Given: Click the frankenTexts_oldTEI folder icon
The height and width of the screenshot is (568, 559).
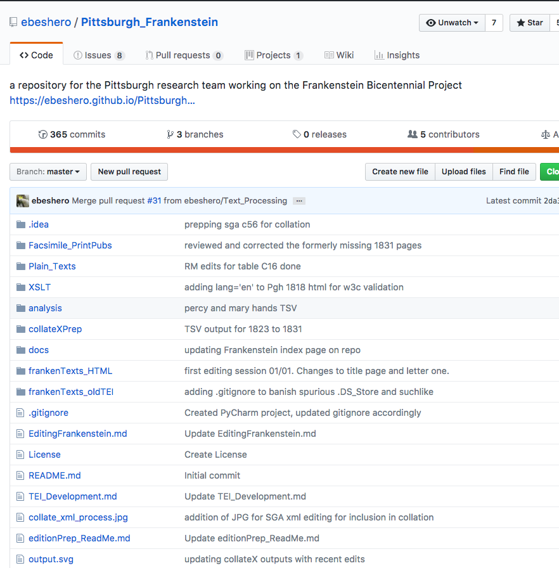Looking at the screenshot, I should [x=21, y=392].
